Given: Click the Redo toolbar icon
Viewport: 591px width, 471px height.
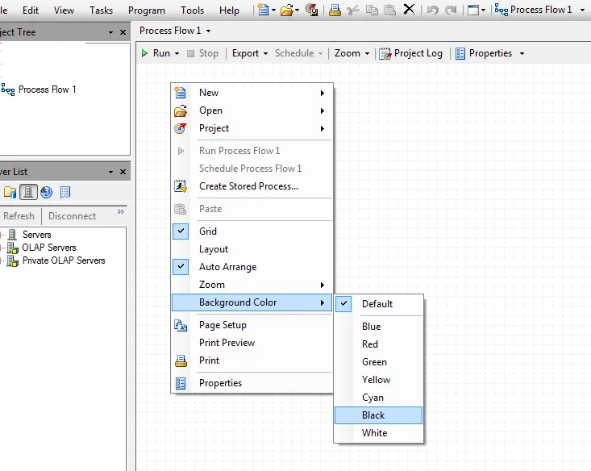Looking at the screenshot, I should (x=451, y=10).
